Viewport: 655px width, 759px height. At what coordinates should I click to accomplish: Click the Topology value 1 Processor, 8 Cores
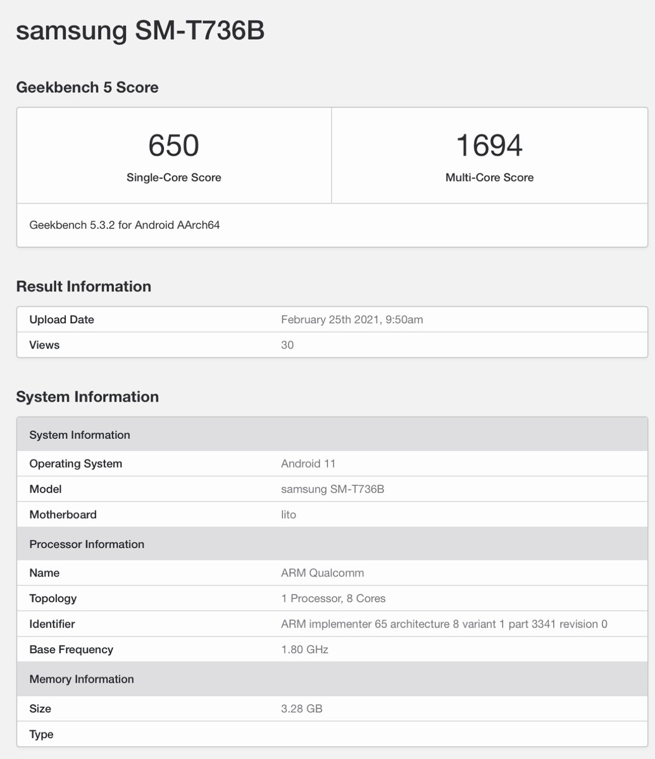(333, 598)
